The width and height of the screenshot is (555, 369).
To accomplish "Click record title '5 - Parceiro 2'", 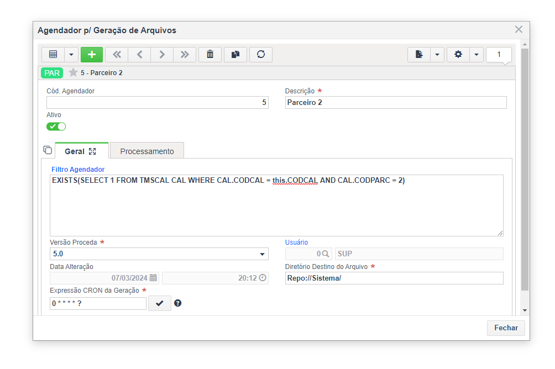I will [102, 73].
